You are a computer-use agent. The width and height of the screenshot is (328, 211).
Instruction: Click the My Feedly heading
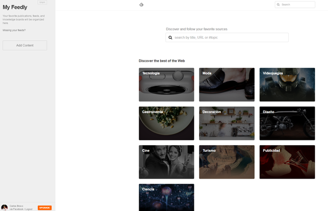[x=15, y=7]
